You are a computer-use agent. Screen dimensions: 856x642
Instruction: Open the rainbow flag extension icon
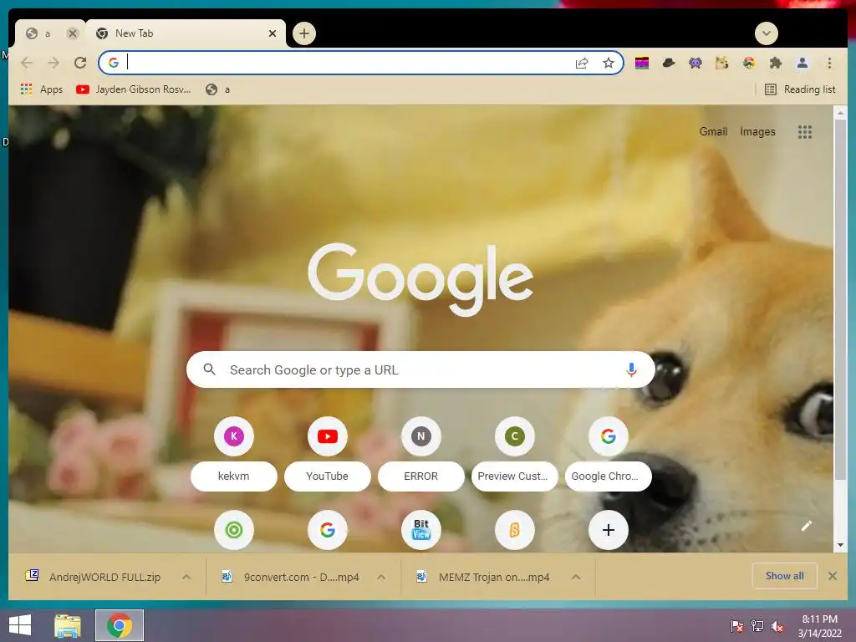point(641,64)
